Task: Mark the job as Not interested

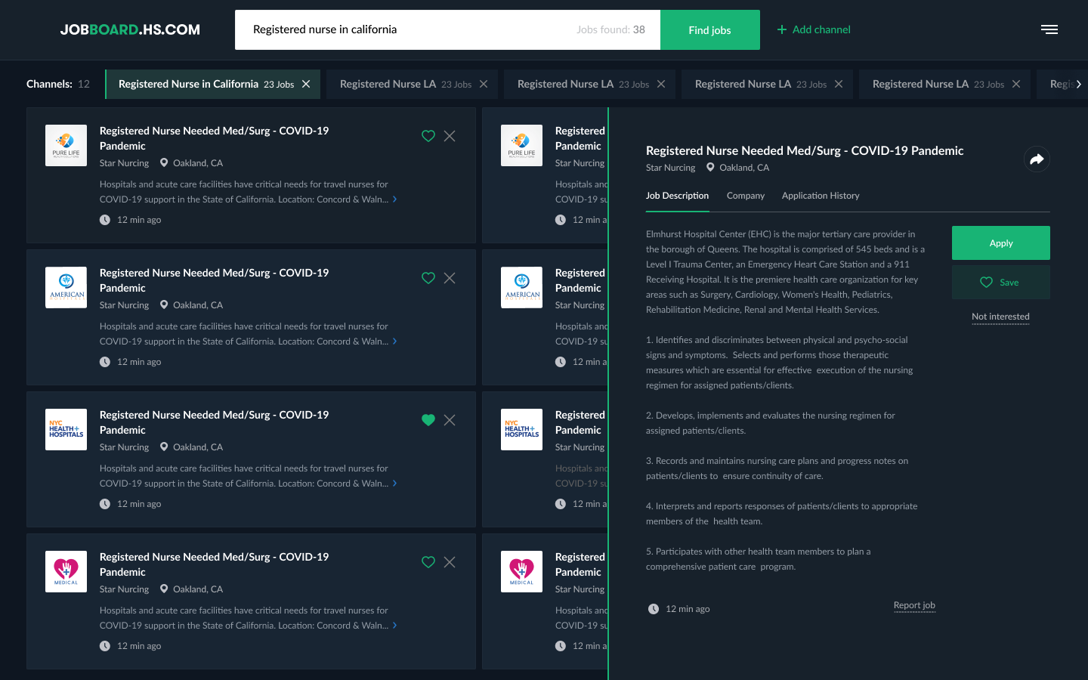Action: [1000, 317]
